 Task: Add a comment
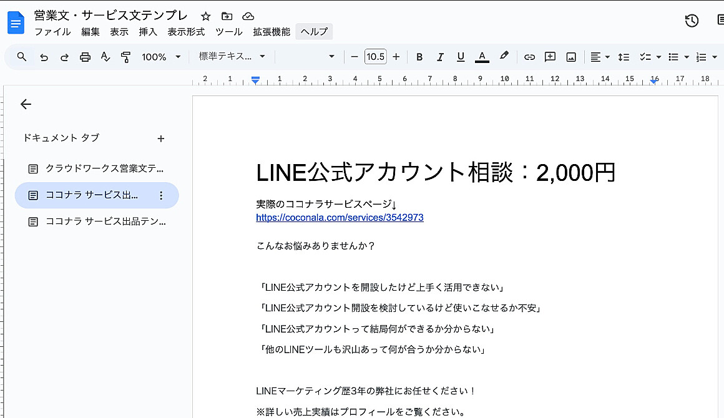click(550, 57)
